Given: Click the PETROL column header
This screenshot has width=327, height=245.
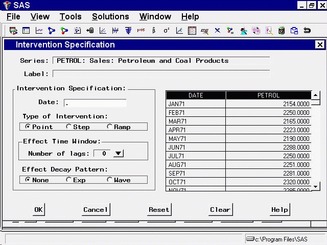Looking at the screenshot, I should 268,95.
